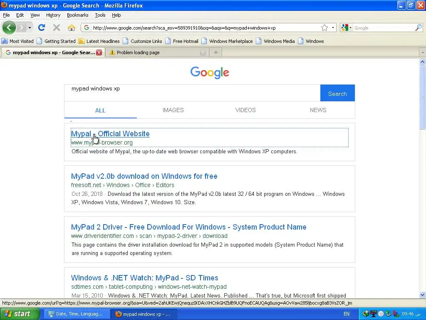426x320 pixels.
Task: Bookmark this page with the star icon
Action: pos(324,28)
